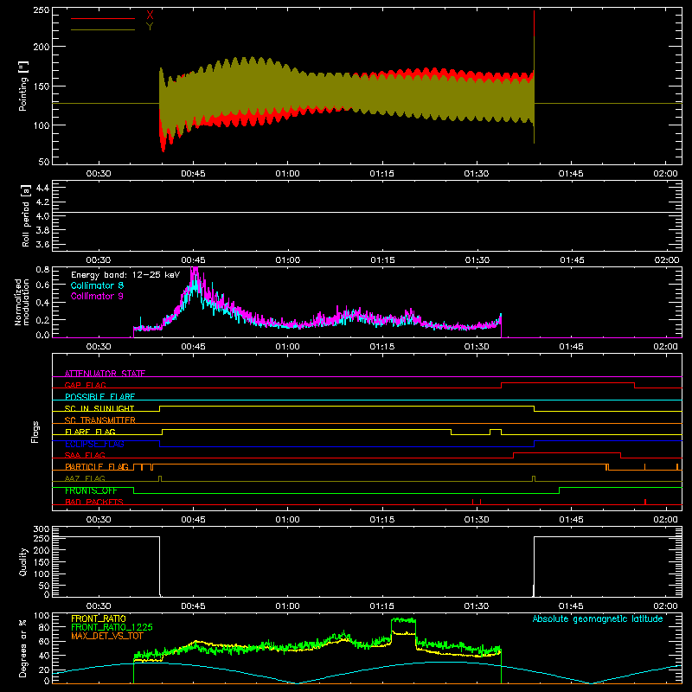
Task: Click 01:45 label under Pointing plot
Action: pyautogui.click(x=571, y=174)
